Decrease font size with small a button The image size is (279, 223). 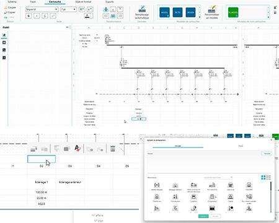coord(90,9)
